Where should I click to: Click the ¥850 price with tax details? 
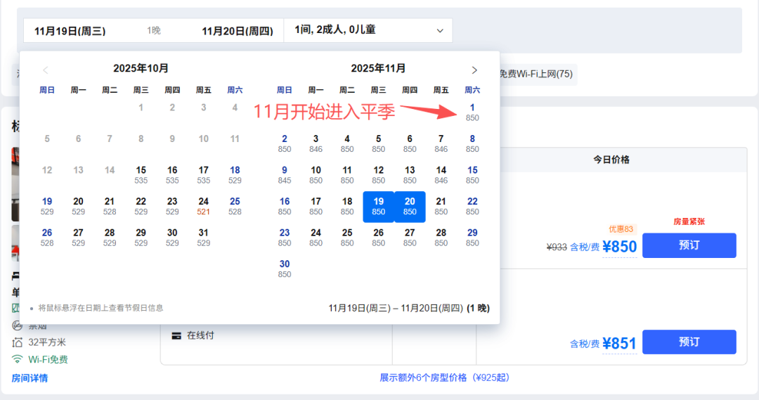point(619,247)
